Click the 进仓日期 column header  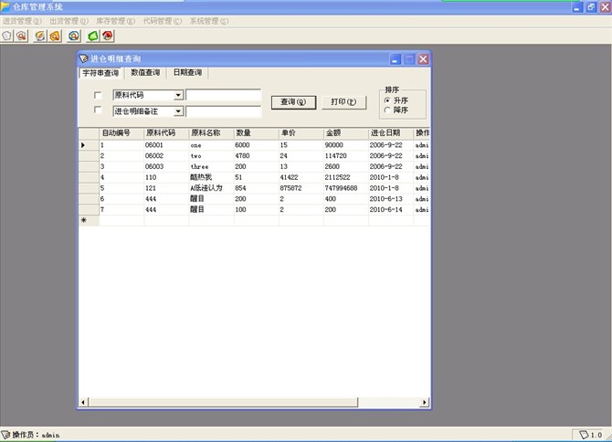(x=391, y=133)
